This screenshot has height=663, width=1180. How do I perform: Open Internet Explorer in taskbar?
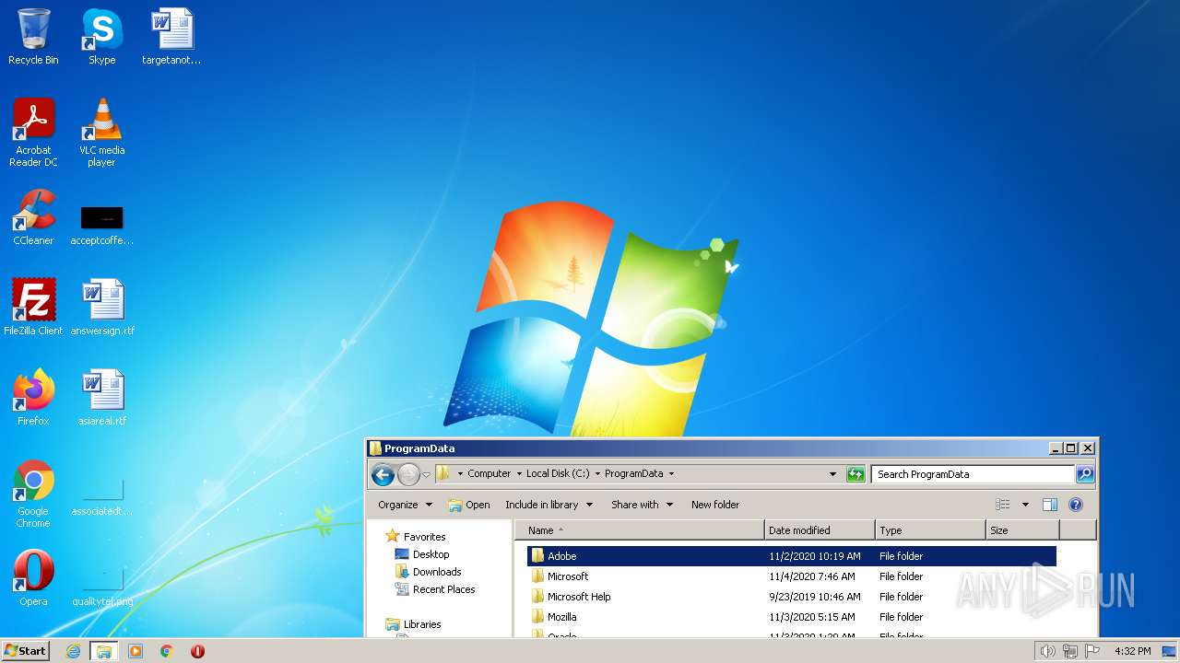coord(73,651)
